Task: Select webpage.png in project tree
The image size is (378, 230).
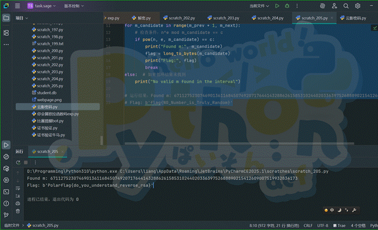Action: (46, 100)
